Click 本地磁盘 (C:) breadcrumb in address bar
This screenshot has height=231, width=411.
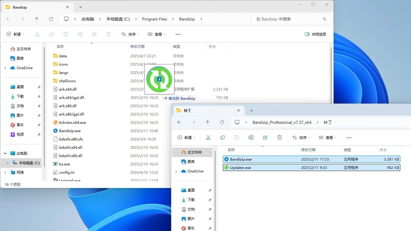click(x=118, y=19)
